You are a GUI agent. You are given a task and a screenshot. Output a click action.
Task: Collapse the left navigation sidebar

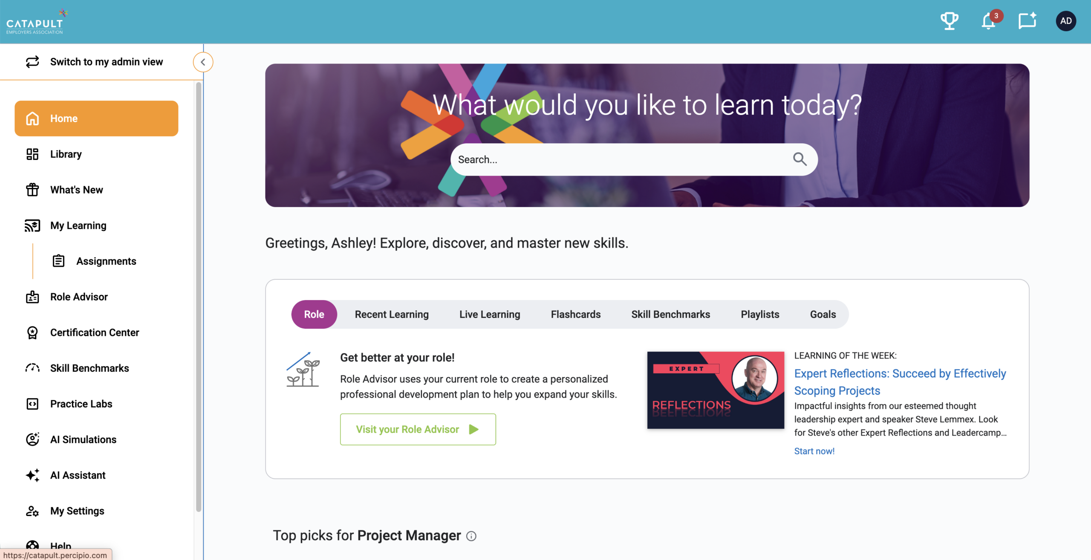(203, 62)
